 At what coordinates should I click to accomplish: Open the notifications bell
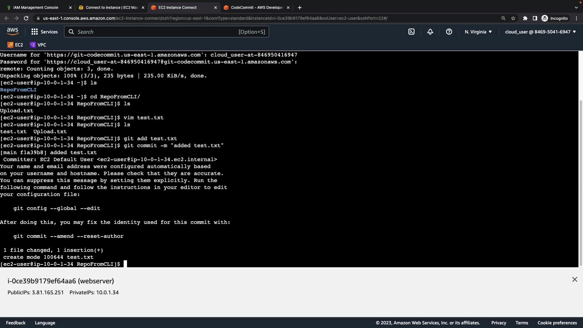click(430, 32)
